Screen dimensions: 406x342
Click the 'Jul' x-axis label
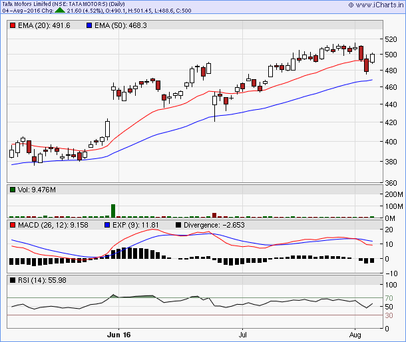click(243, 335)
